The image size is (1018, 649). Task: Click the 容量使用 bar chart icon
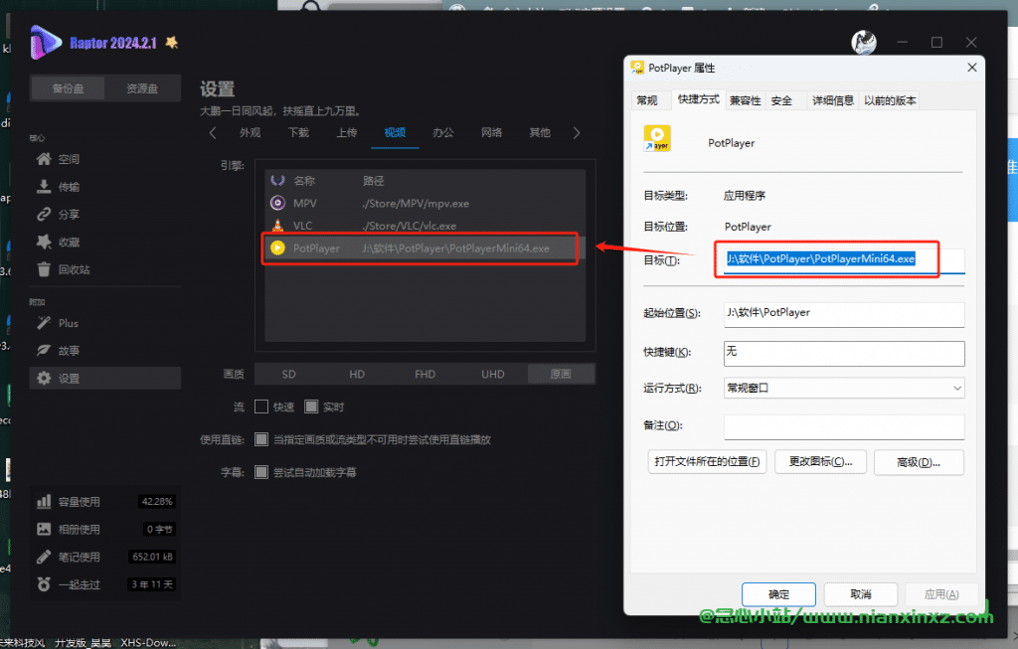pyautogui.click(x=44, y=502)
